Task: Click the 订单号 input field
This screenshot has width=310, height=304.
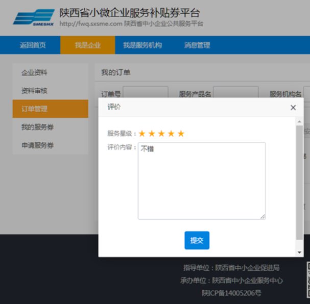Action: pyautogui.click(x=146, y=94)
